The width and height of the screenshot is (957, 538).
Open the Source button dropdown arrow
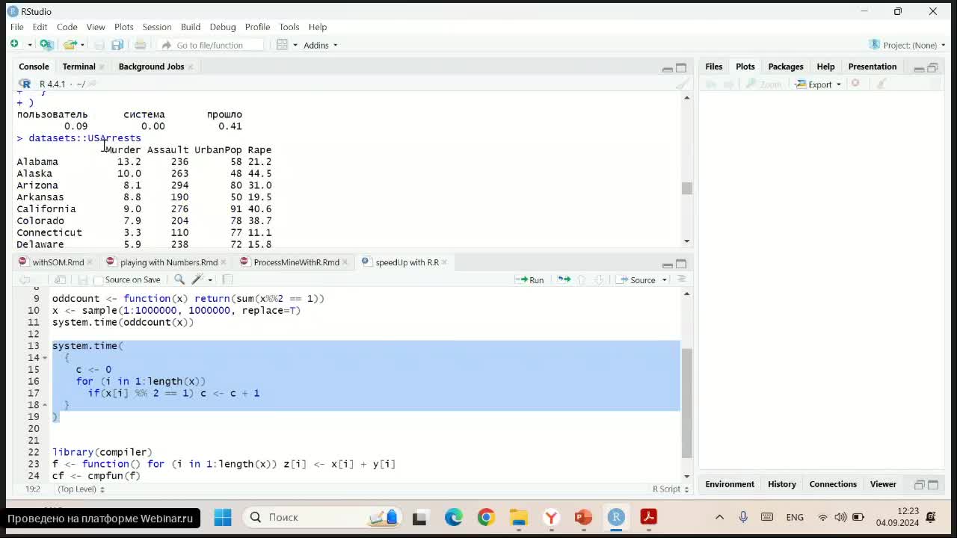point(664,280)
